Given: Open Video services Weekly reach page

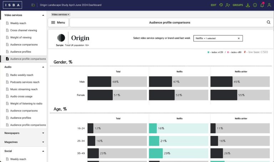Looking at the screenshot, I should tap(18, 23).
